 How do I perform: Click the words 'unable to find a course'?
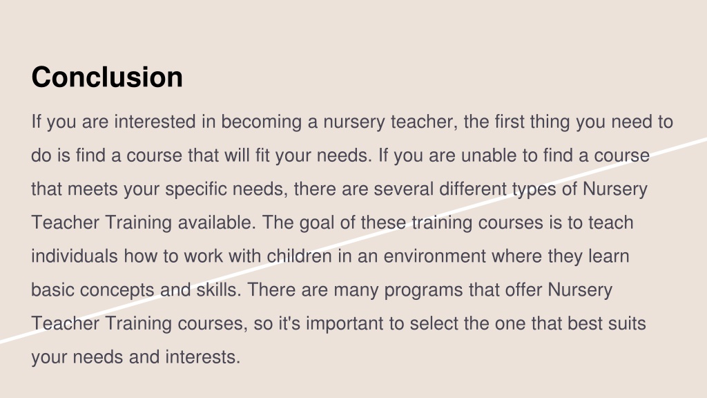point(555,155)
